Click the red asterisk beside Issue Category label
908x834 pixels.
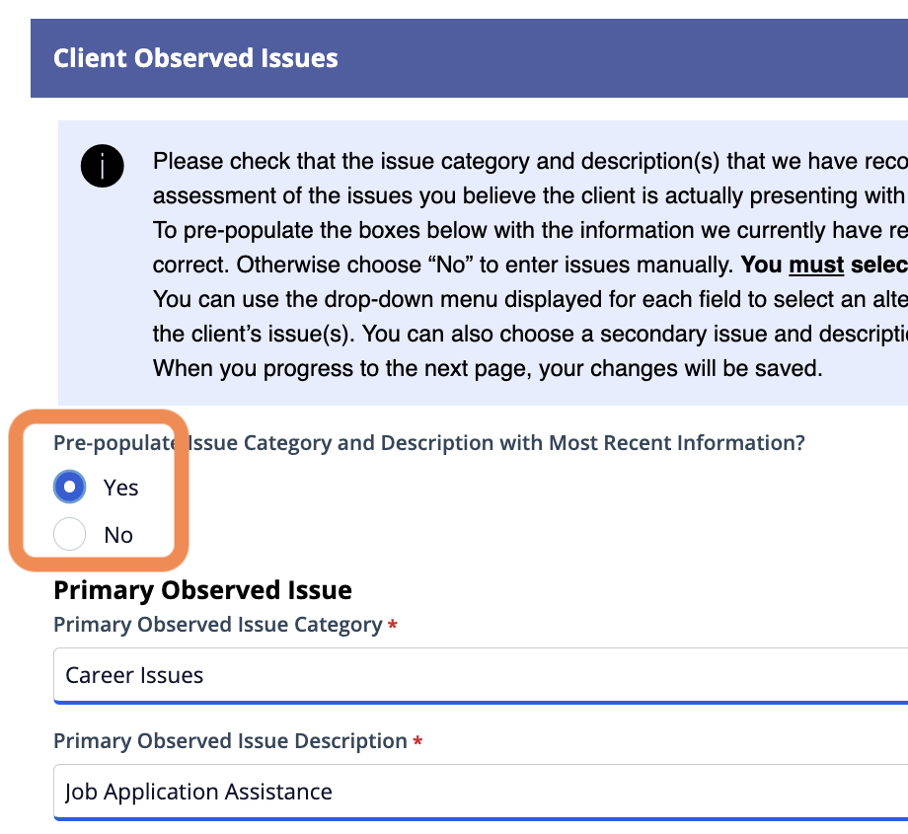(x=393, y=627)
